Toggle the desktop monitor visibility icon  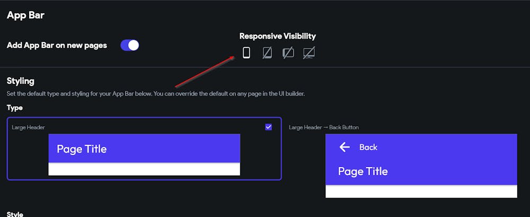pyautogui.click(x=309, y=52)
